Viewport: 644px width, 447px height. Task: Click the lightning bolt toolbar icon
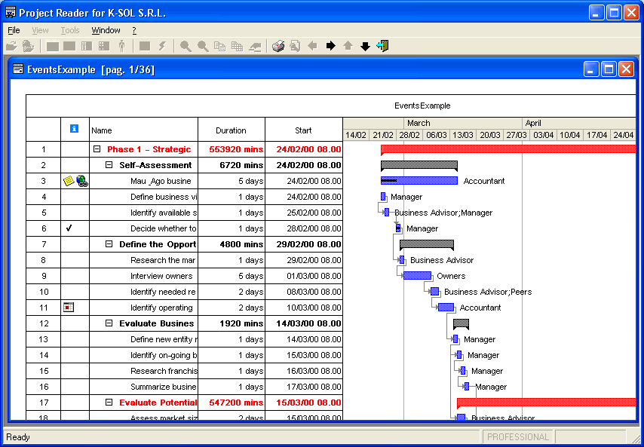pyautogui.click(x=162, y=46)
